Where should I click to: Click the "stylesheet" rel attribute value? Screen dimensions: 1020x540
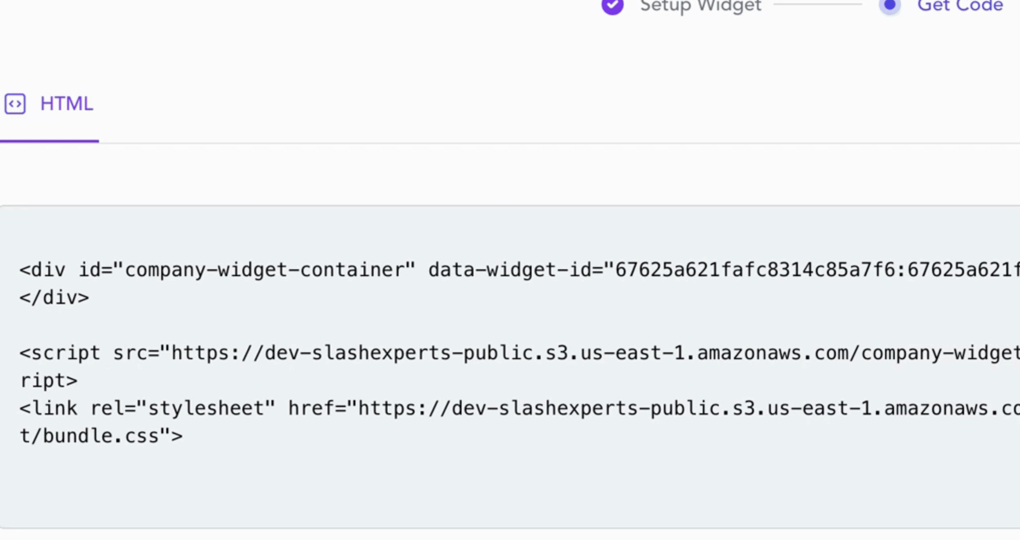click(206, 408)
